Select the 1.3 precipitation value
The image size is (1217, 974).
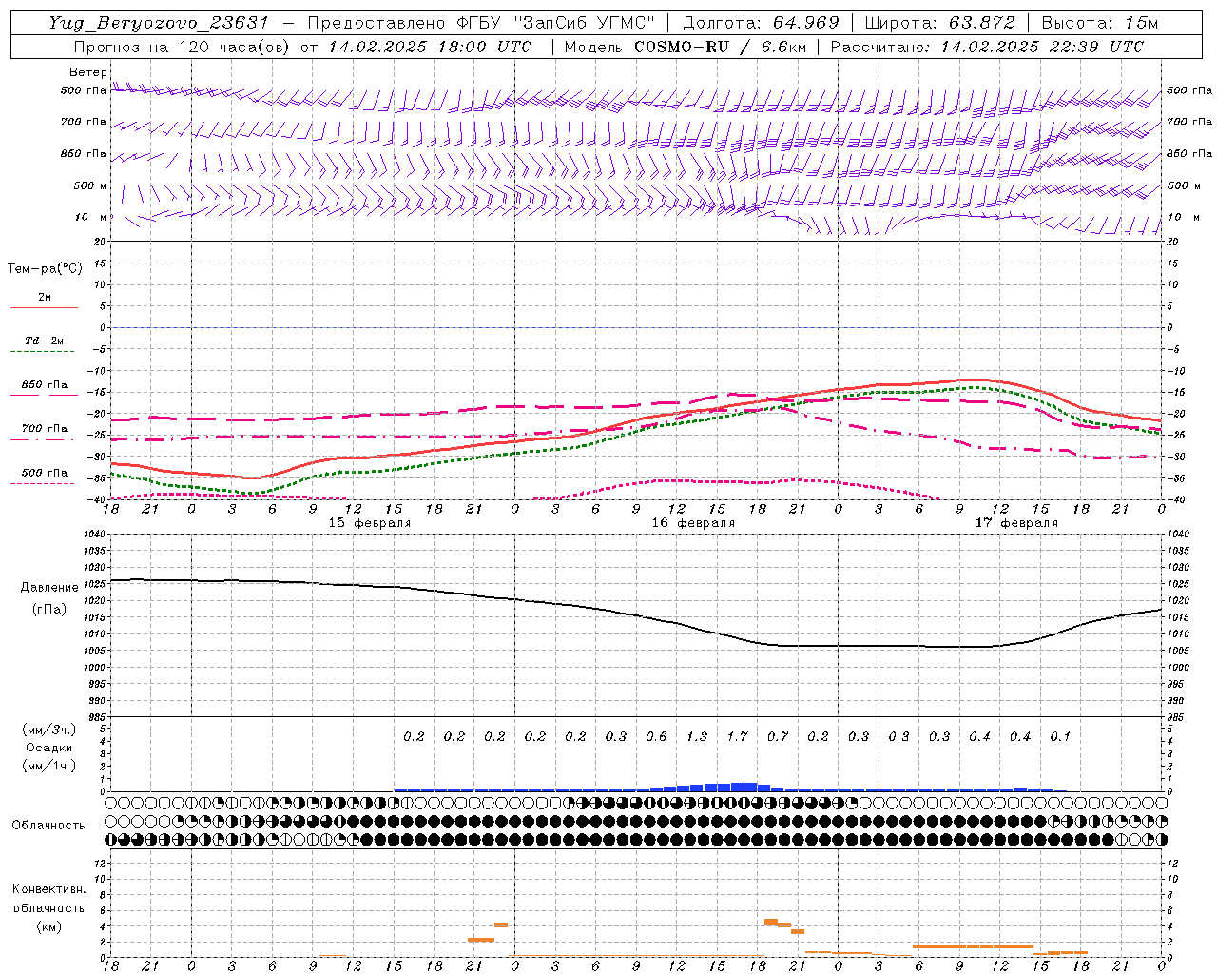coord(697,736)
